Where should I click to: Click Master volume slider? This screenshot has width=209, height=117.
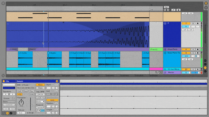pyautogui.click(x=186, y=72)
